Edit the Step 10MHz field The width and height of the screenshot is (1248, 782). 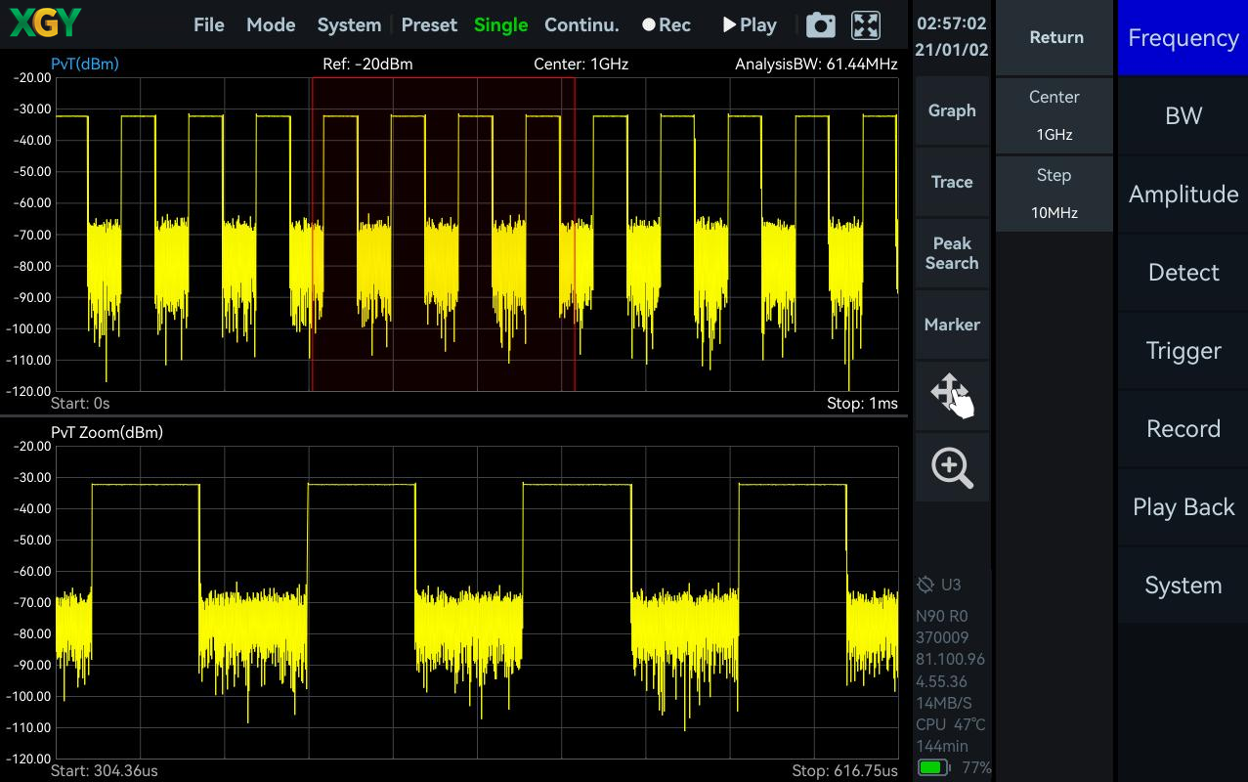[x=1054, y=194]
